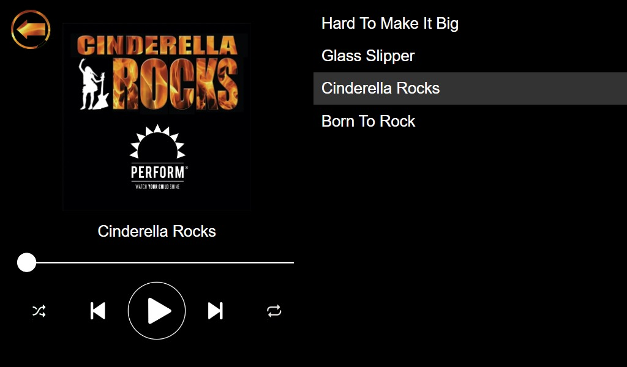627x367 pixels.
Task: Choose Born To Rock from the playlist
Action: point(368,121)
